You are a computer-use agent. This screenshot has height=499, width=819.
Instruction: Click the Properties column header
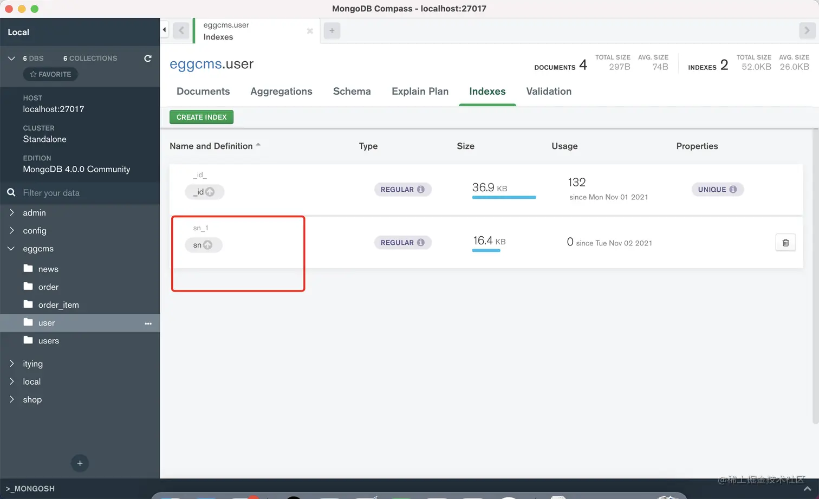tap(697, 146)
